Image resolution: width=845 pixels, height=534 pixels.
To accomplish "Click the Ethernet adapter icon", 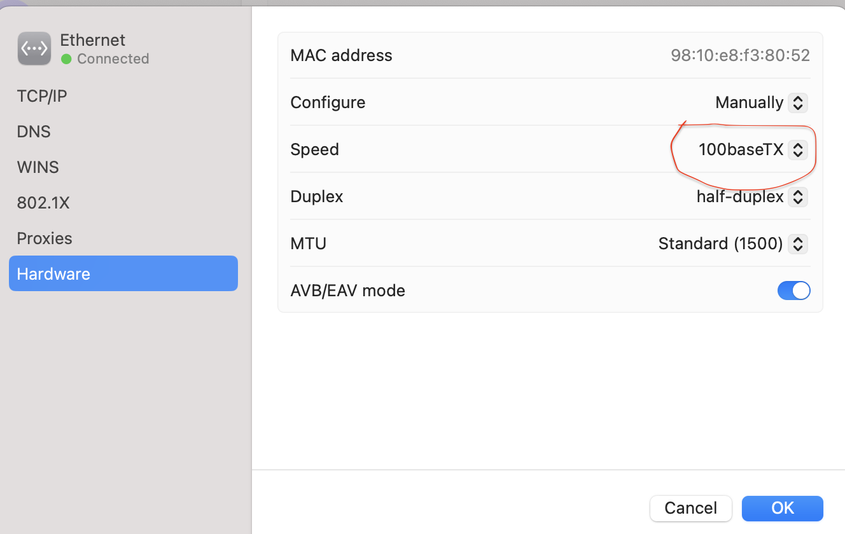I will (34, 48).
